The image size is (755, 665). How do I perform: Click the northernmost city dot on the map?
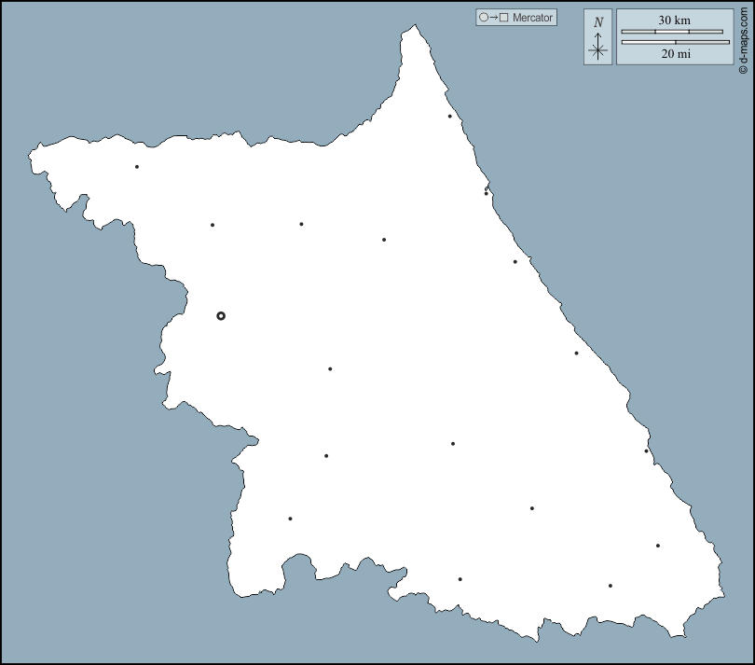449,117
